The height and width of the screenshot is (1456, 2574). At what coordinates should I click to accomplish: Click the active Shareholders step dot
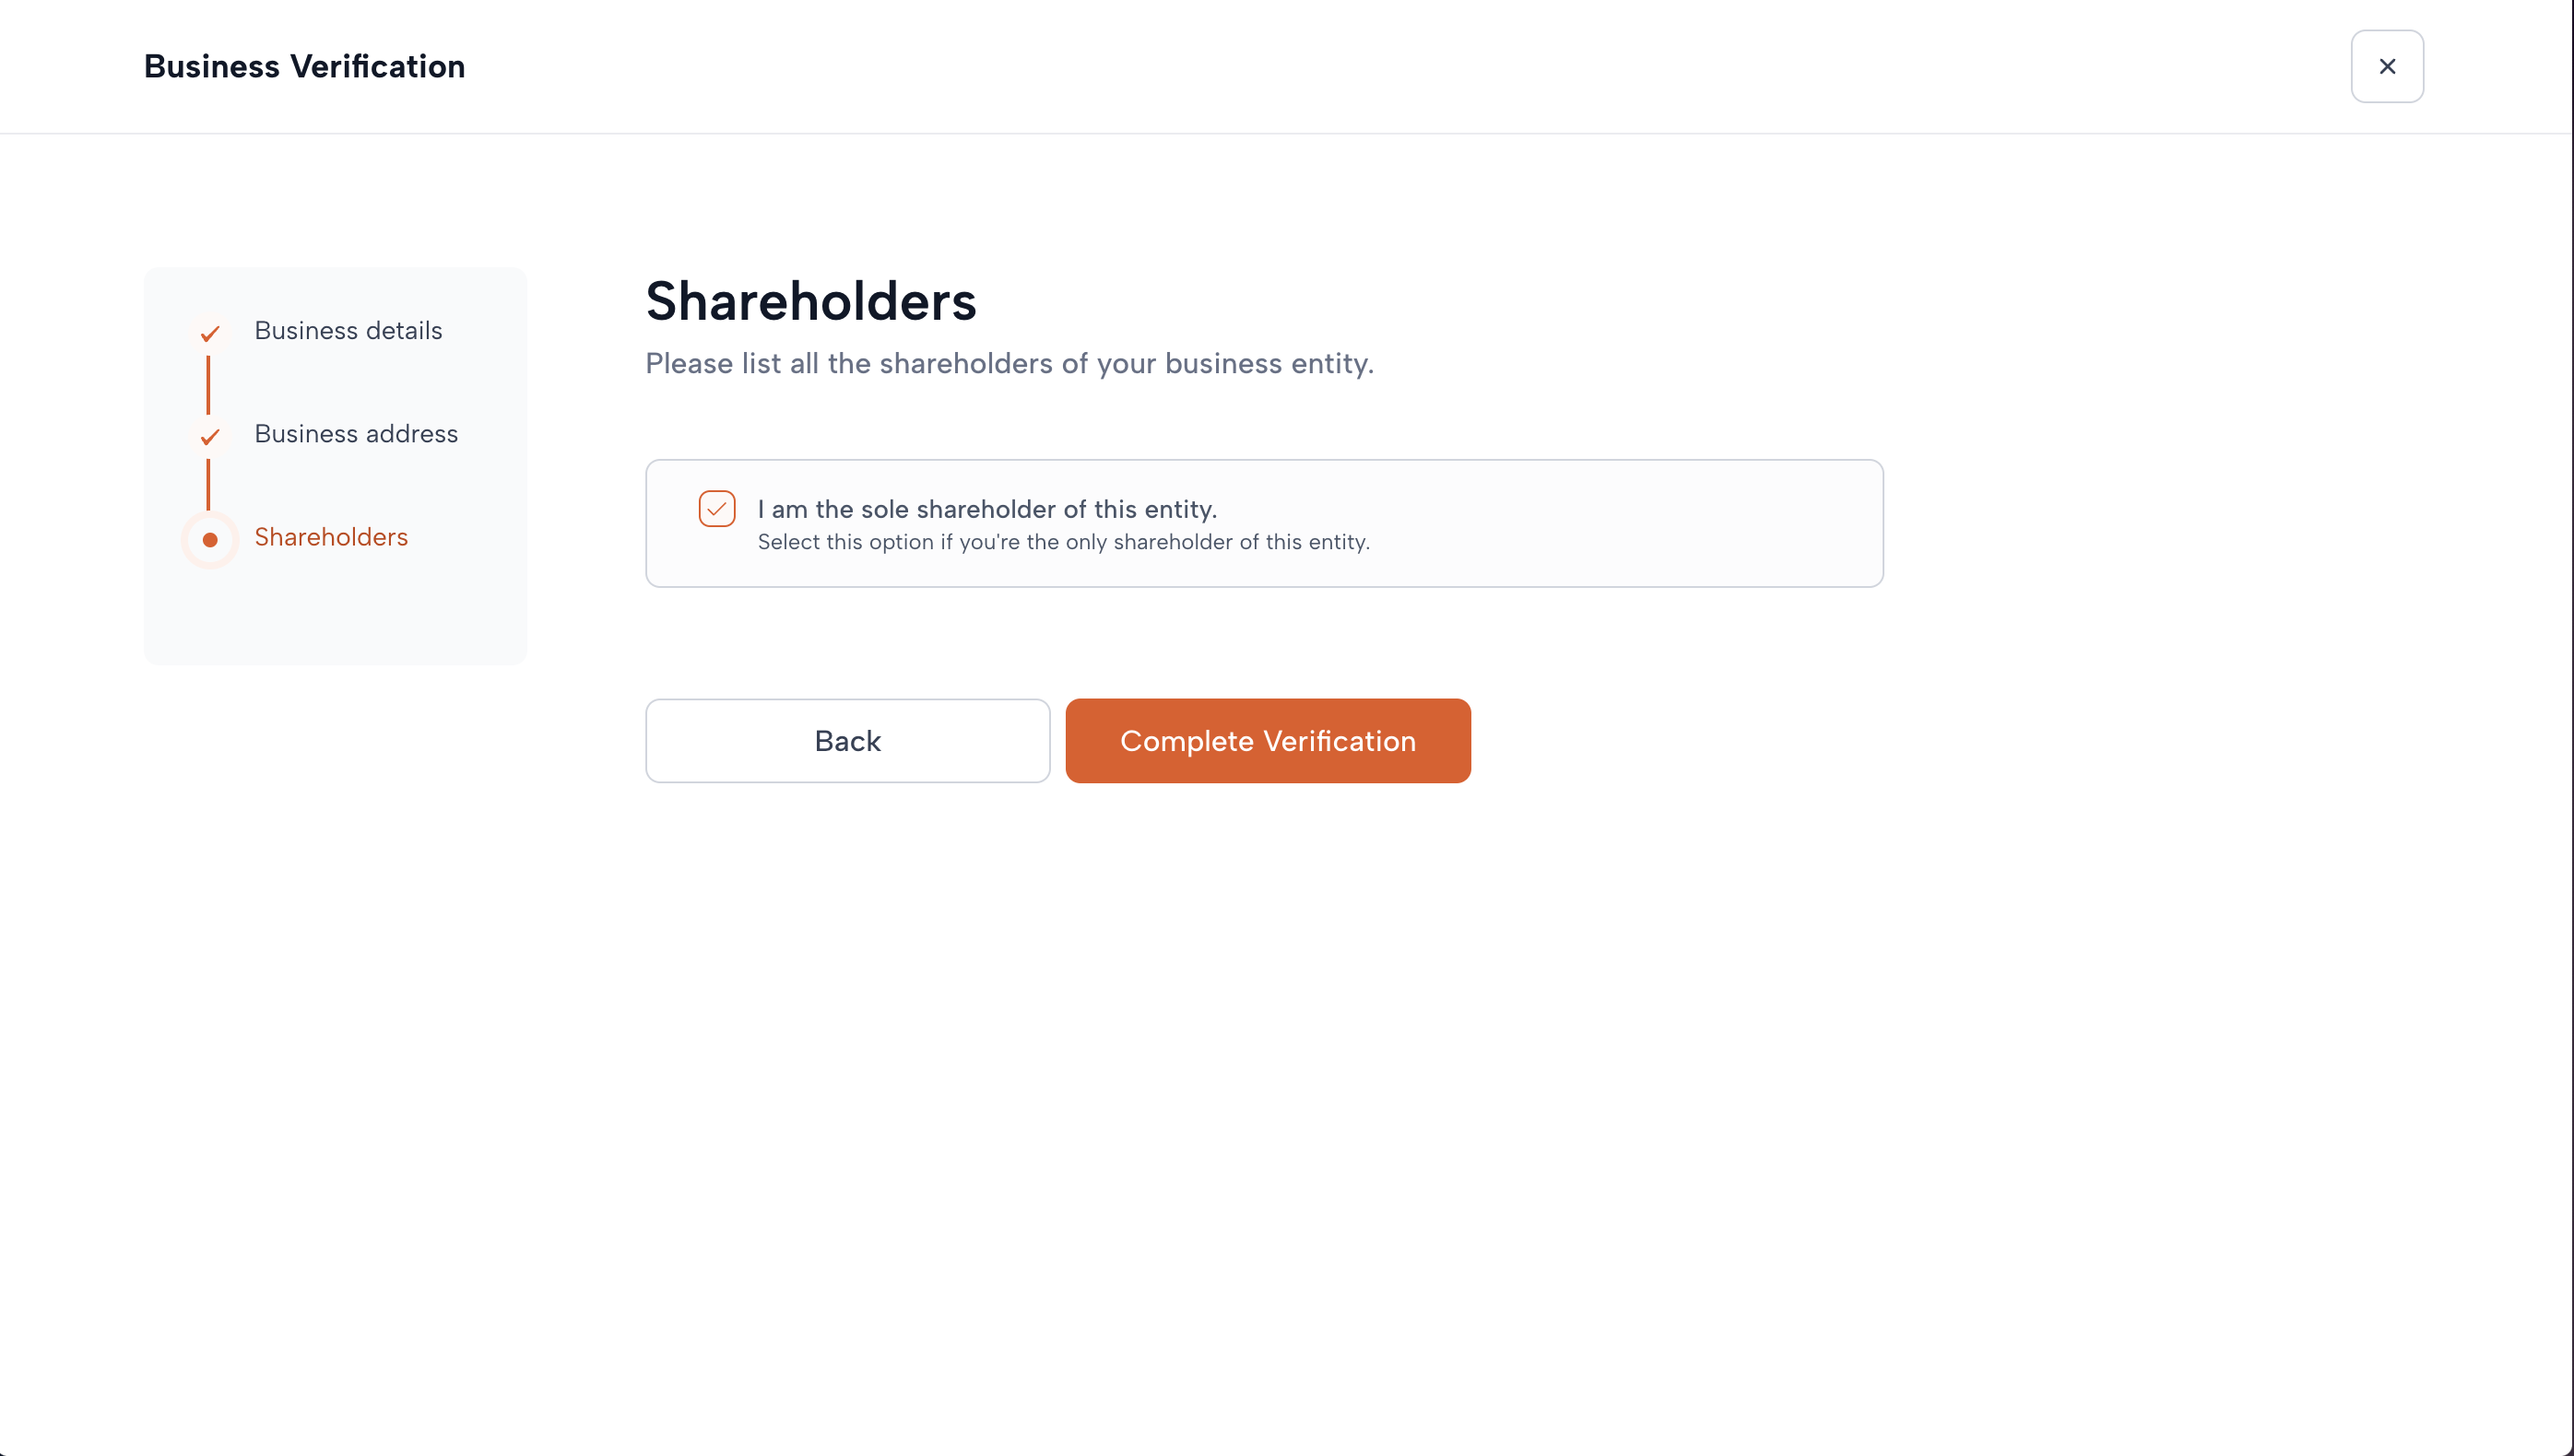pyautogui.click(x=210, y=540)
